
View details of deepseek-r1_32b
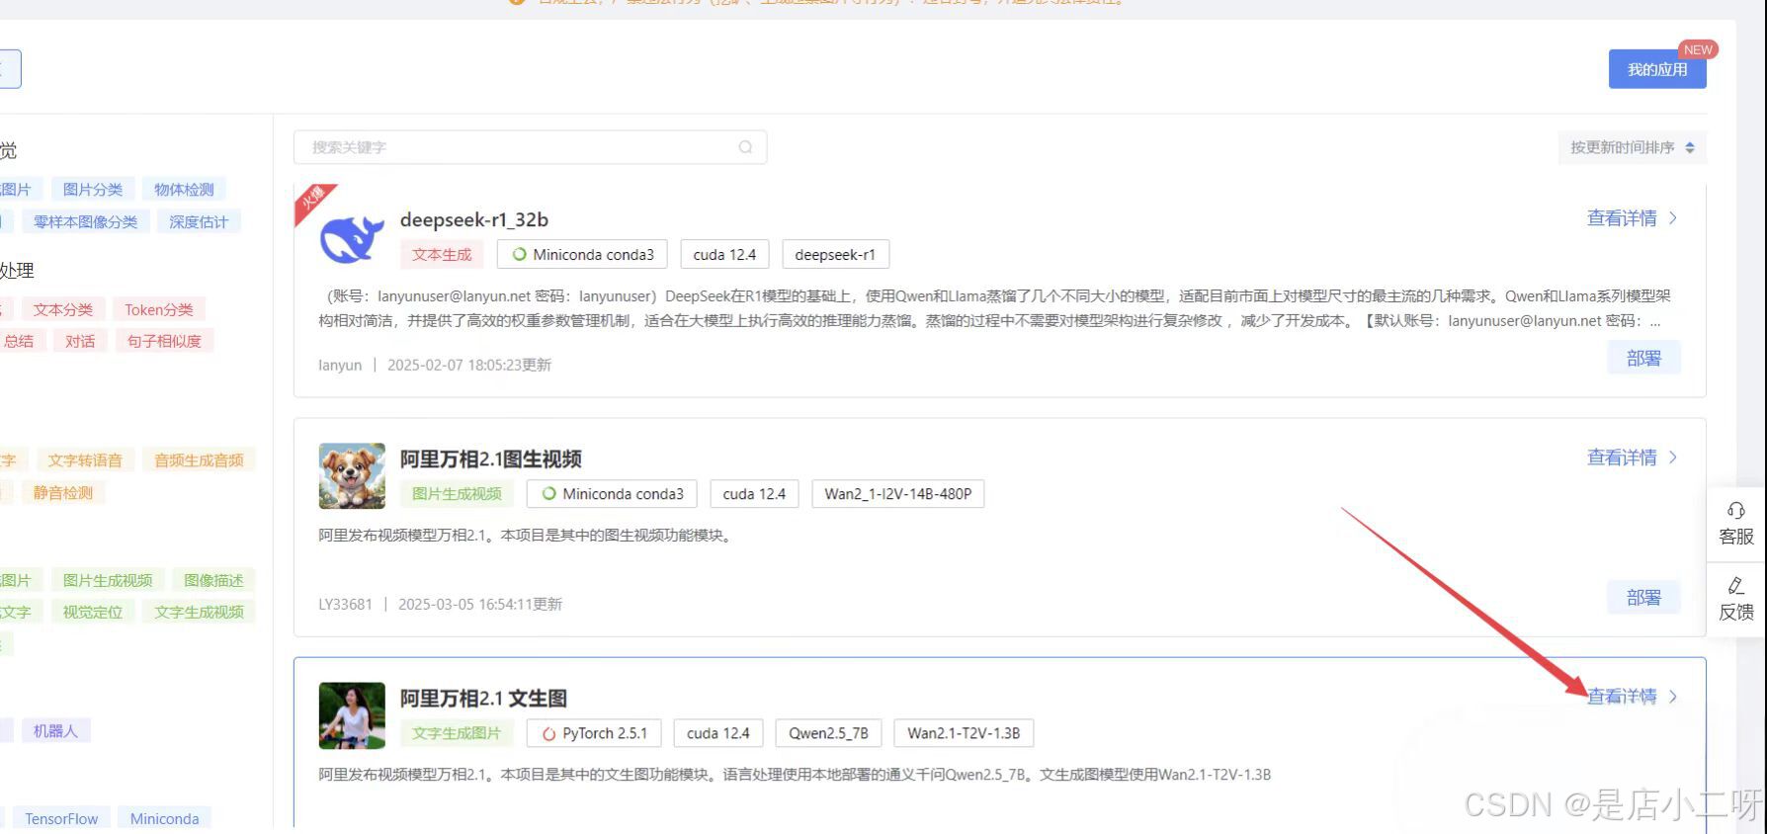tap(1632, 218)
